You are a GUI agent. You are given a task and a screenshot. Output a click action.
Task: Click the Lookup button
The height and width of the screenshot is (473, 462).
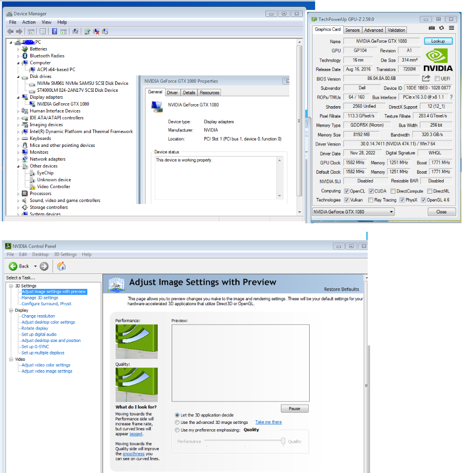pyautogui.click(x=438, y=41)
